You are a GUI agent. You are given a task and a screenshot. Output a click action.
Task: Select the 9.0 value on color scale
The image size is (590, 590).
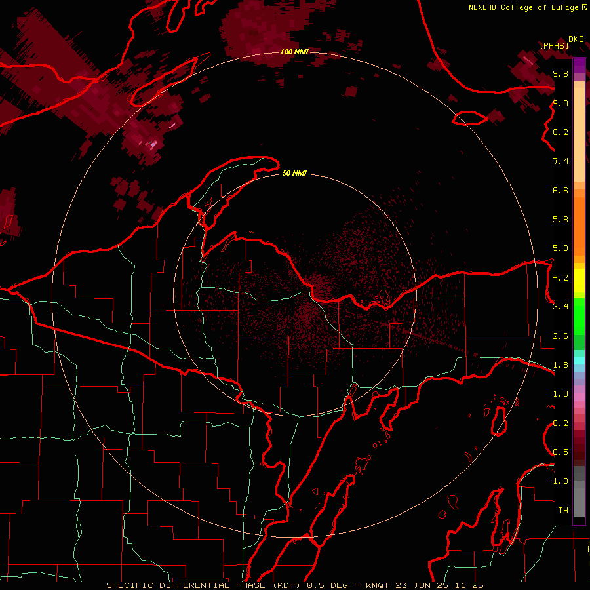click(560, 103)
